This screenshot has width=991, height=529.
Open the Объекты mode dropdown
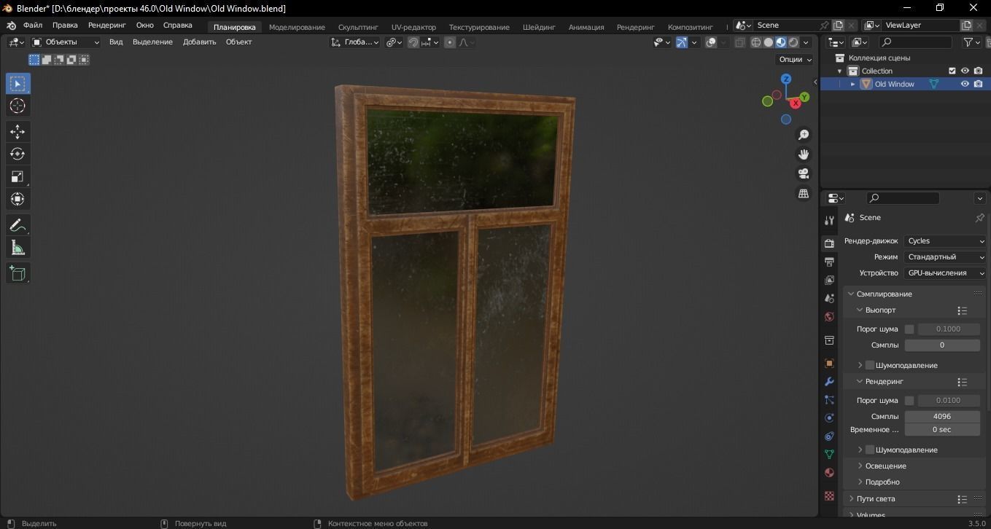pos(66,42)
